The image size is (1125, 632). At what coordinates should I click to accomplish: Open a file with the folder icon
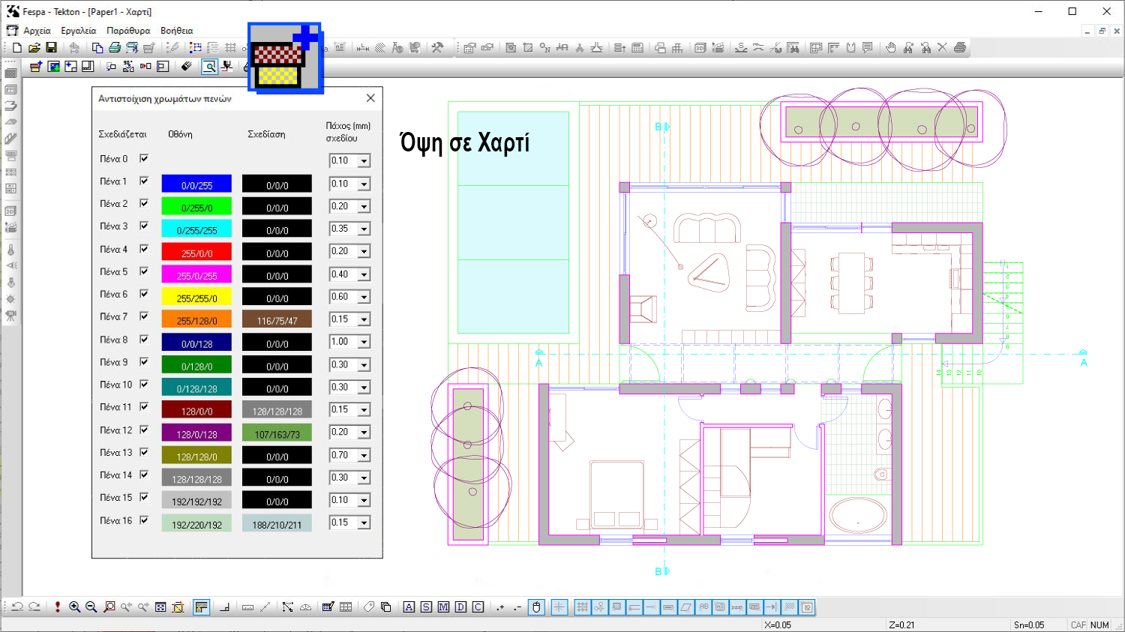[x=34, y=47]
